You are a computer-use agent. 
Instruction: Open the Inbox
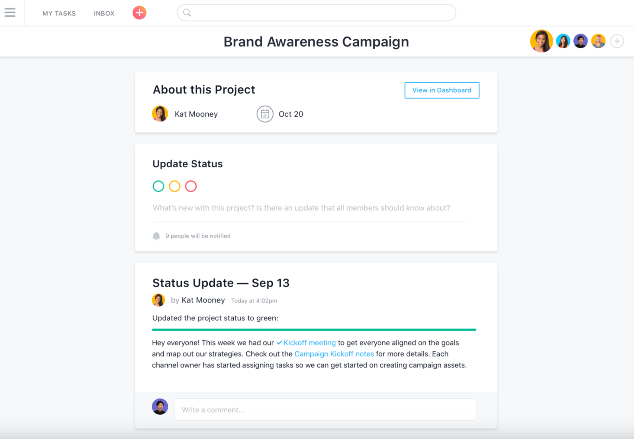[x=104, y=13]
